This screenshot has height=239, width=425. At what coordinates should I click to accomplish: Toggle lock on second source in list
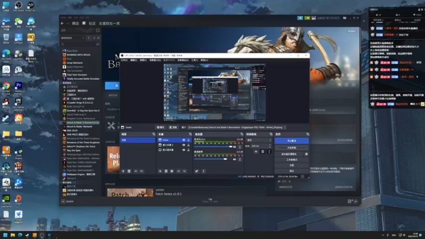pos(189,145)
